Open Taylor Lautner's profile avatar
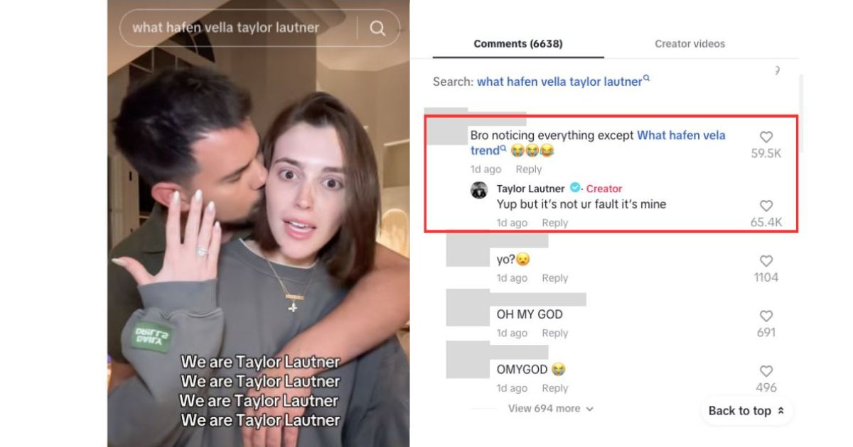 click(x=479, y=189)
